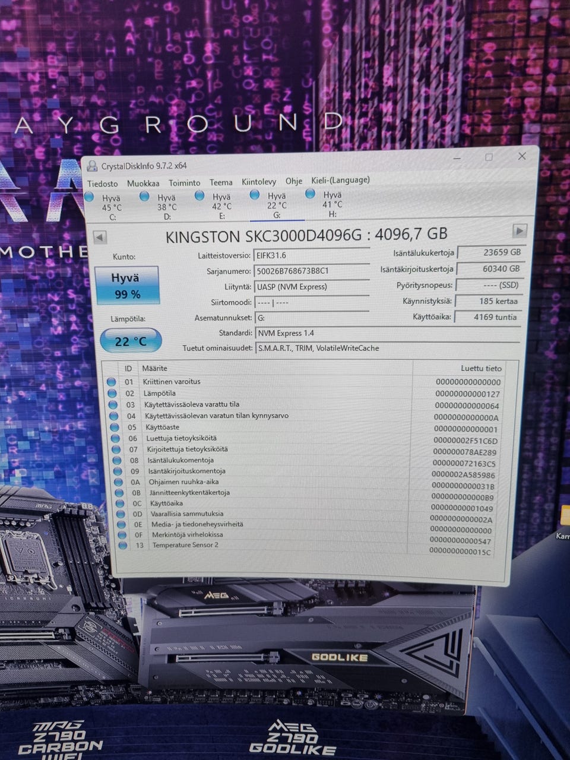
Task: Click raw value 00000002F51C6D
Action: click(x=465, y=441)
